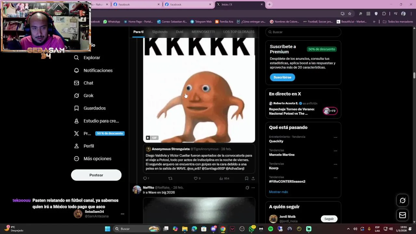The height and width of the screenshot is (234, 416).
Task: Click the Suscribirse Premium button
Action: tap(282, 77)
